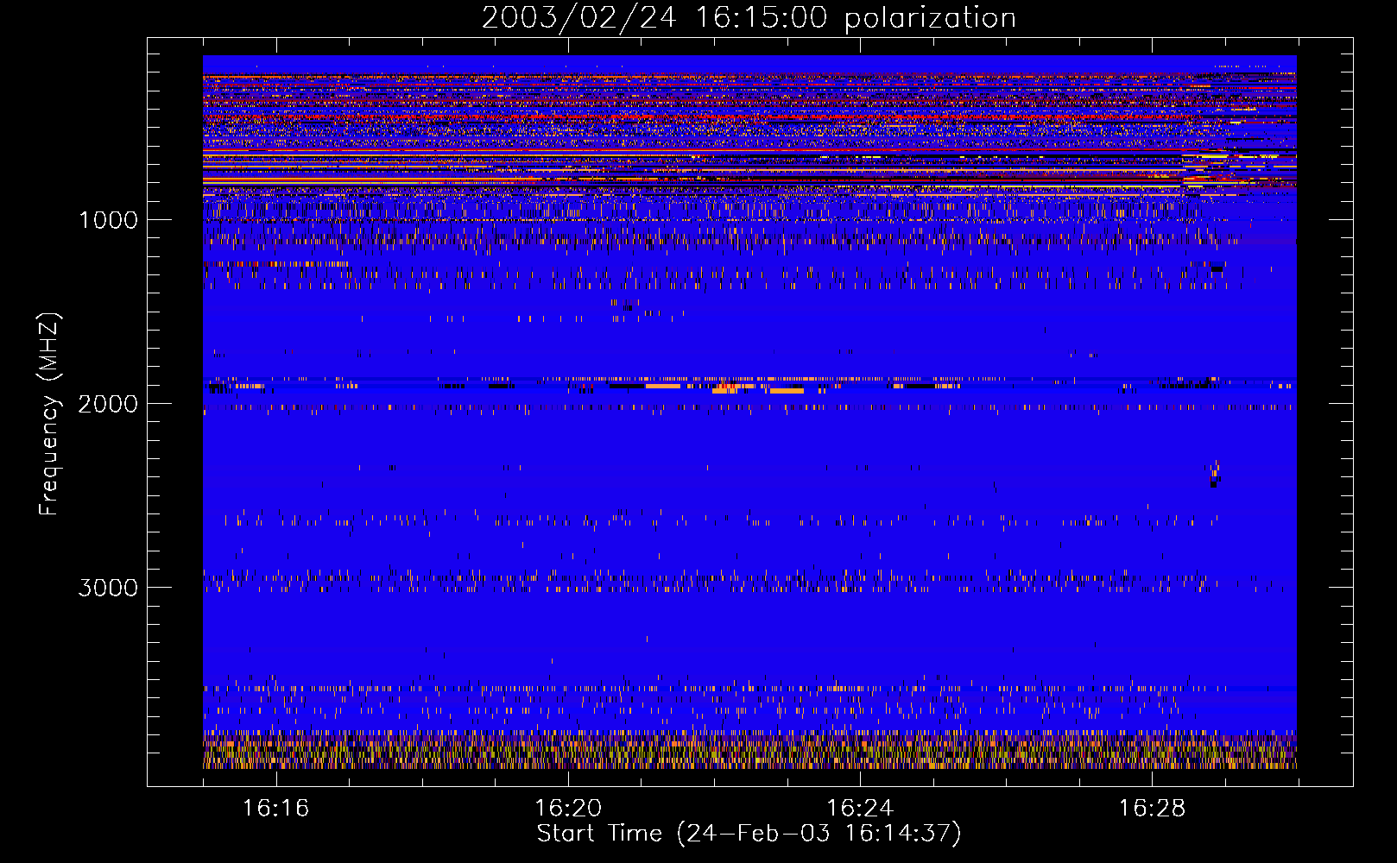The image size is (1397, 863).
Task: Click the 16:28 time tick label
Action: (1152, 809)
